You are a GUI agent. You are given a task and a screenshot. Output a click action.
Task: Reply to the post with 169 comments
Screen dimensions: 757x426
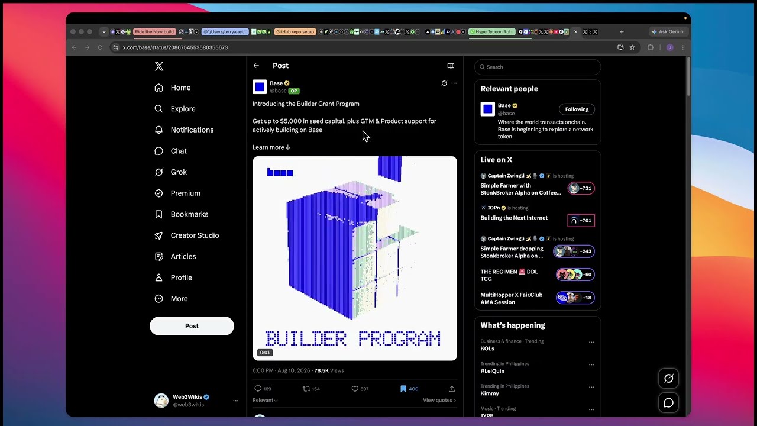(x=262, y=389)
